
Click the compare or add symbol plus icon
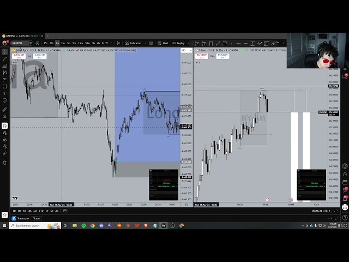tap(38, 43)
